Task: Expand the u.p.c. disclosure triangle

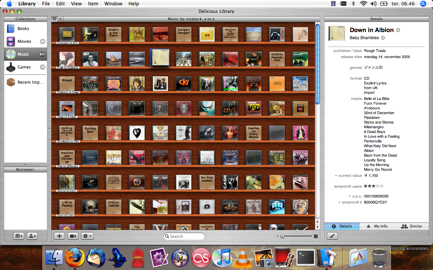Action: pos(349,196)
